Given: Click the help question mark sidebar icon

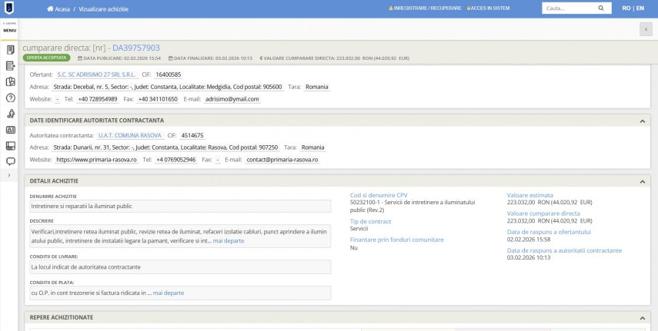Looking at the screenshot, I should 11,98.
